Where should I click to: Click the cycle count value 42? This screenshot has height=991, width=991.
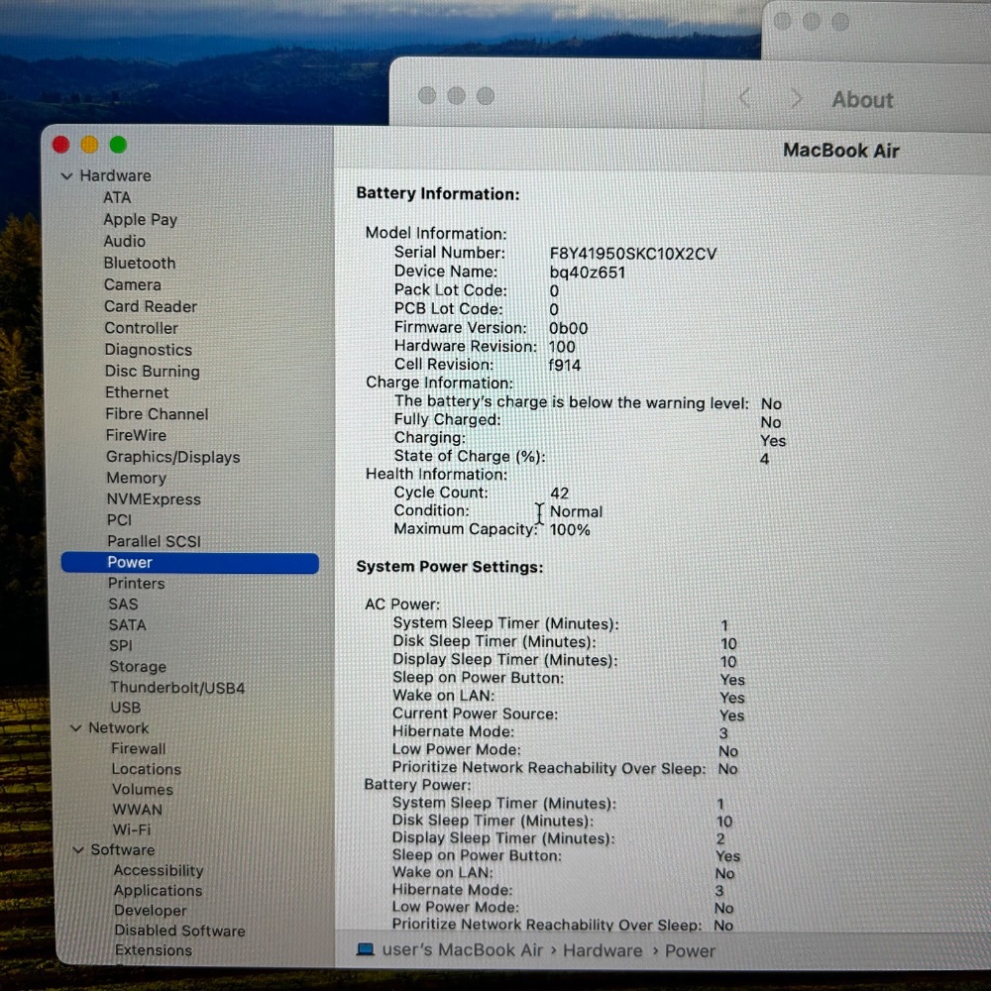[x=559, y=493]
